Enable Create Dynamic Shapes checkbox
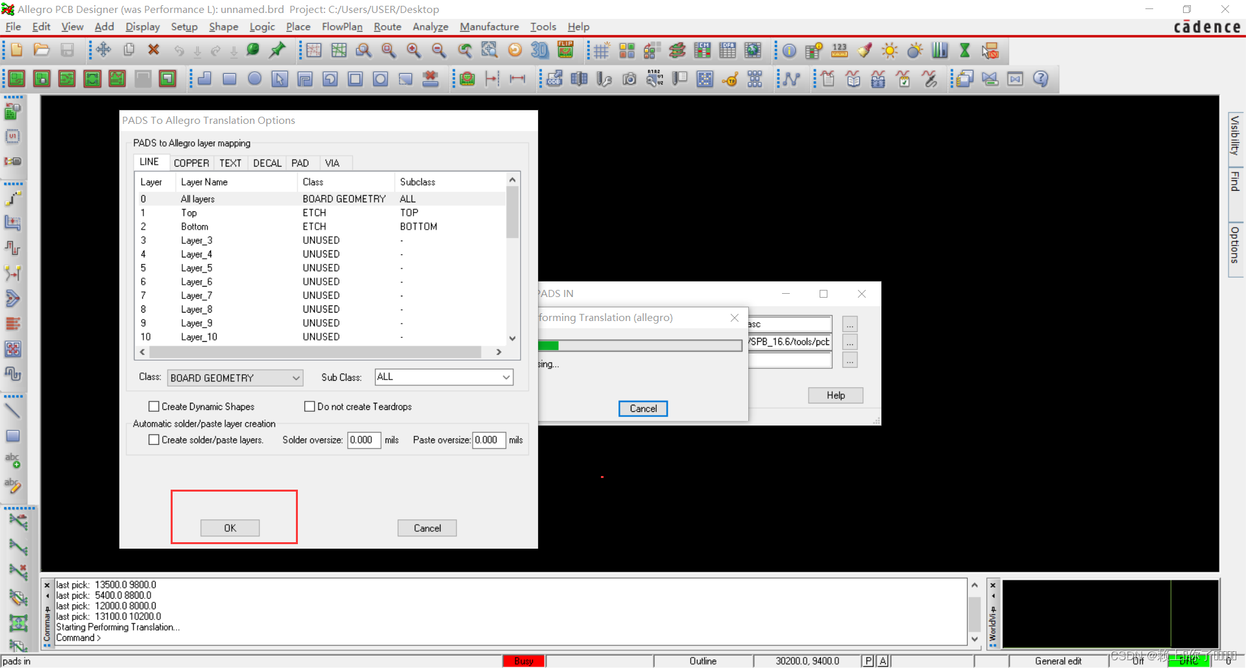Screen dimensions: 1246x668 point(154,407)
